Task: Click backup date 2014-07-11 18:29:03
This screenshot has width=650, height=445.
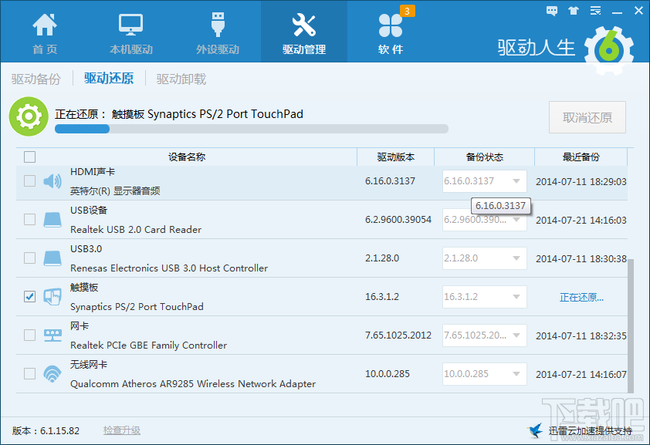Action: [581, 182]
